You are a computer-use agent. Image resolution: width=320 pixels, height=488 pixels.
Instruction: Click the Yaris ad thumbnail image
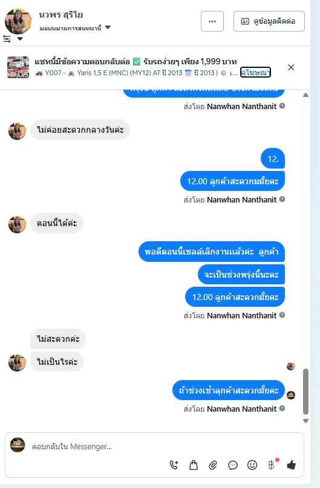pyautogui.click(x=18, y=67)
